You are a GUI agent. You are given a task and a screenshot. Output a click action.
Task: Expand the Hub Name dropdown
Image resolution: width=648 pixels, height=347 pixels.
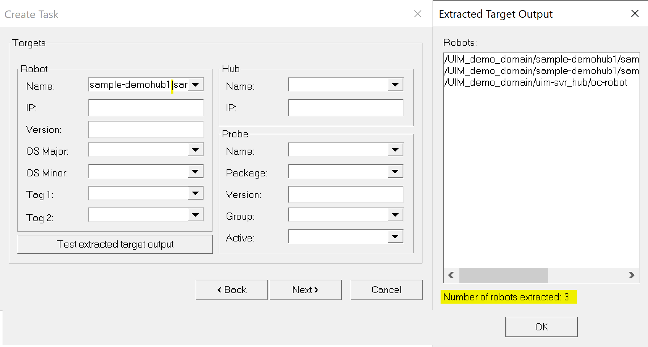395,85
